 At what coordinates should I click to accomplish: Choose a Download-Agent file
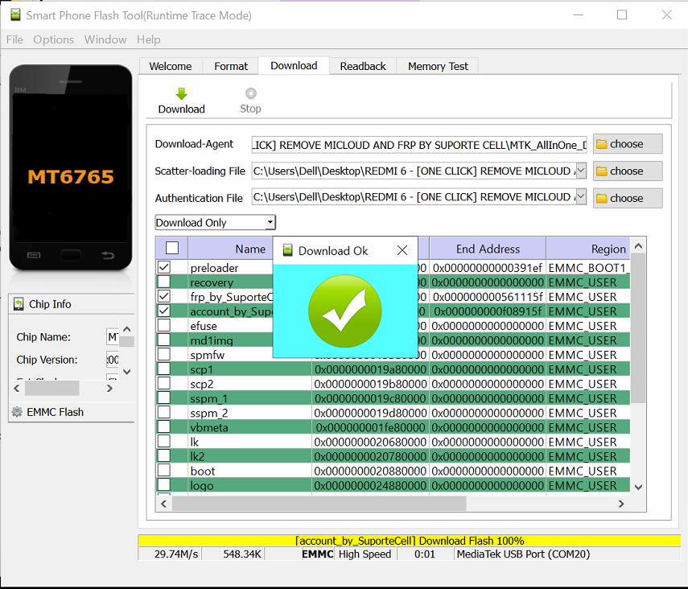pos(628,144)
